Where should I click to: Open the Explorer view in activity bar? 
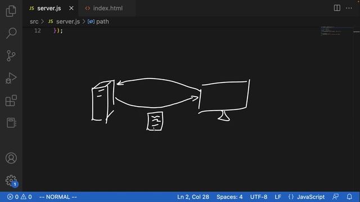[11, 11]
